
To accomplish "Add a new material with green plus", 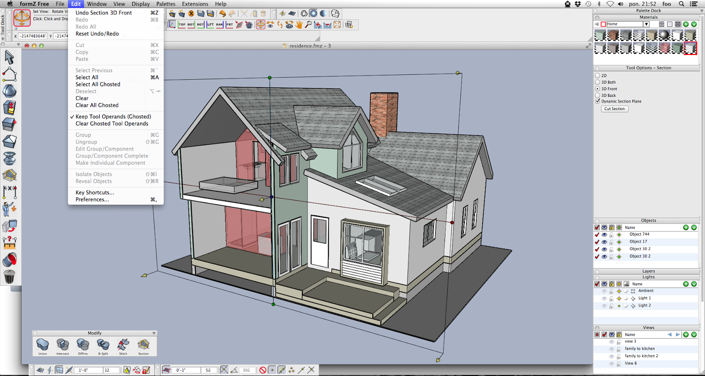I will [x=686, y=24].
